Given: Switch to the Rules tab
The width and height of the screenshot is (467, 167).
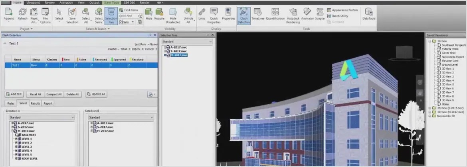Looking at the screenshot, I should [11, 103].
